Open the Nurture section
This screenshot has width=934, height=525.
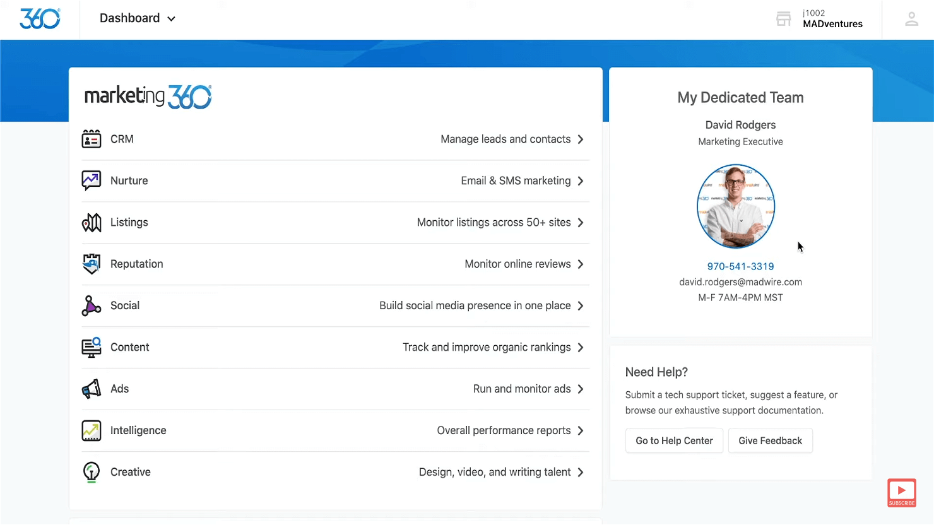tap(129, 180)
